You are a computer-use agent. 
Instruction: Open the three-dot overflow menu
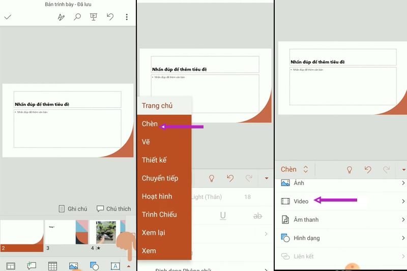click(x=127, y=17)
